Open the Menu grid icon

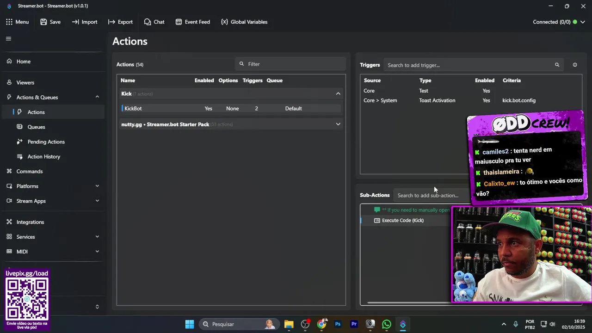pos(9,22)
